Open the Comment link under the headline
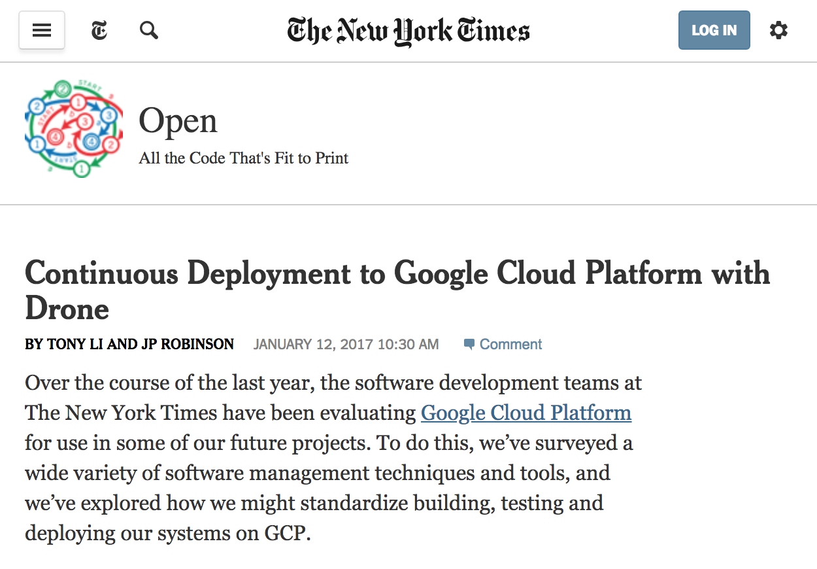This screenshot has width=817, height=569. (510, 344)
